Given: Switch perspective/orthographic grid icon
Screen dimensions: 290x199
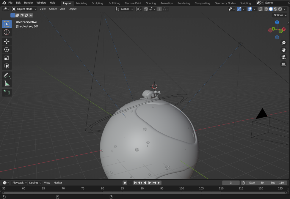Looking at the screenshot, I should [283, 64].
